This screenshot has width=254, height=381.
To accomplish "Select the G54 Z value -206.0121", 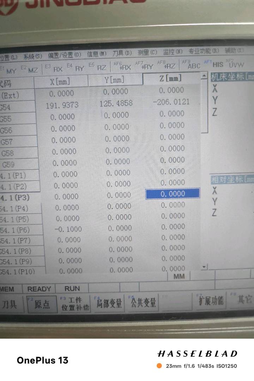I will click(171, 102).
